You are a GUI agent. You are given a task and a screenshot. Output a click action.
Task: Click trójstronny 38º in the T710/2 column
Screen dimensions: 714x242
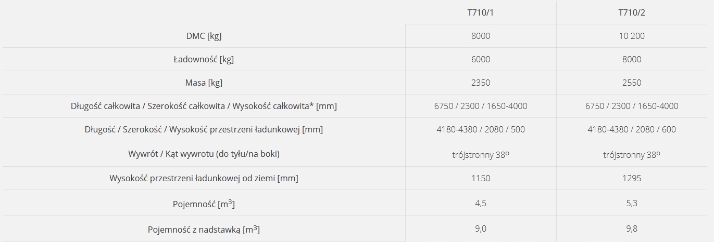[631, 155]
